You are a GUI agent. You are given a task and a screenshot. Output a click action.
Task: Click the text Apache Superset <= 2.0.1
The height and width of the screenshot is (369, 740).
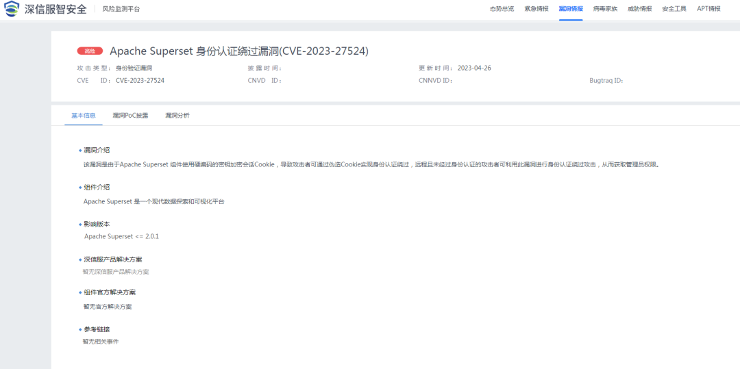click(x=121, y=236)
